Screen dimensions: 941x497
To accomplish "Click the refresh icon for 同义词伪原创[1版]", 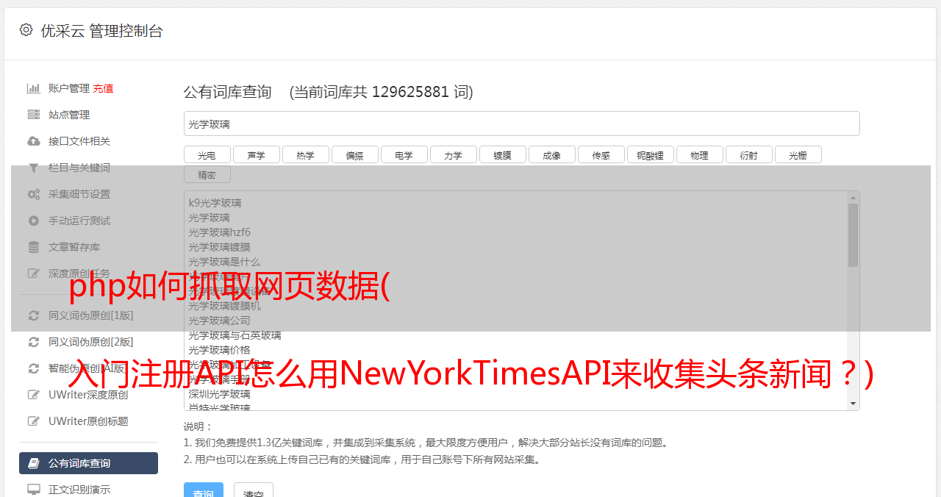I will coord(34,315).
